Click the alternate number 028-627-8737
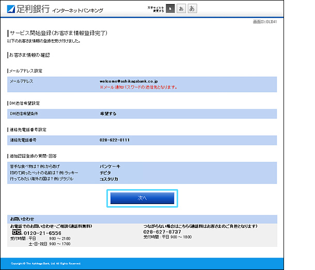Image resolution: width=315 pixels, height=270 pixels. click(161, 232)
